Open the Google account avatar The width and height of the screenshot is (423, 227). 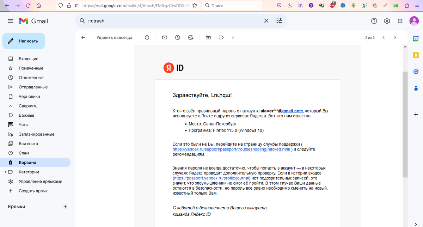coord(414,21)
